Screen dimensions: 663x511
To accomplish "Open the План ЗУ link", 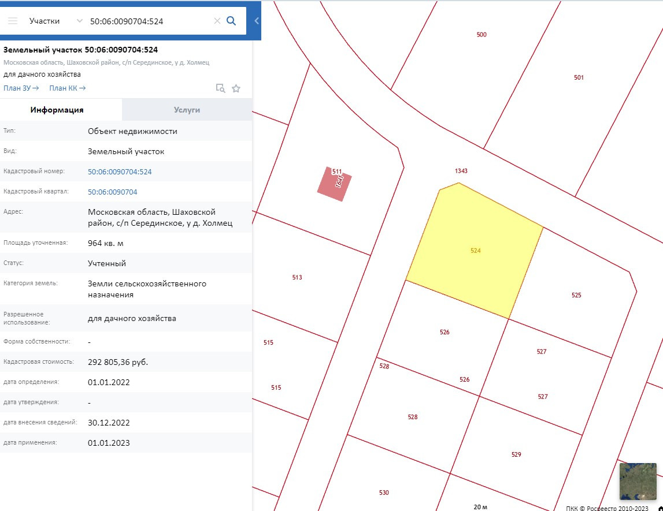I will [21, 88].
